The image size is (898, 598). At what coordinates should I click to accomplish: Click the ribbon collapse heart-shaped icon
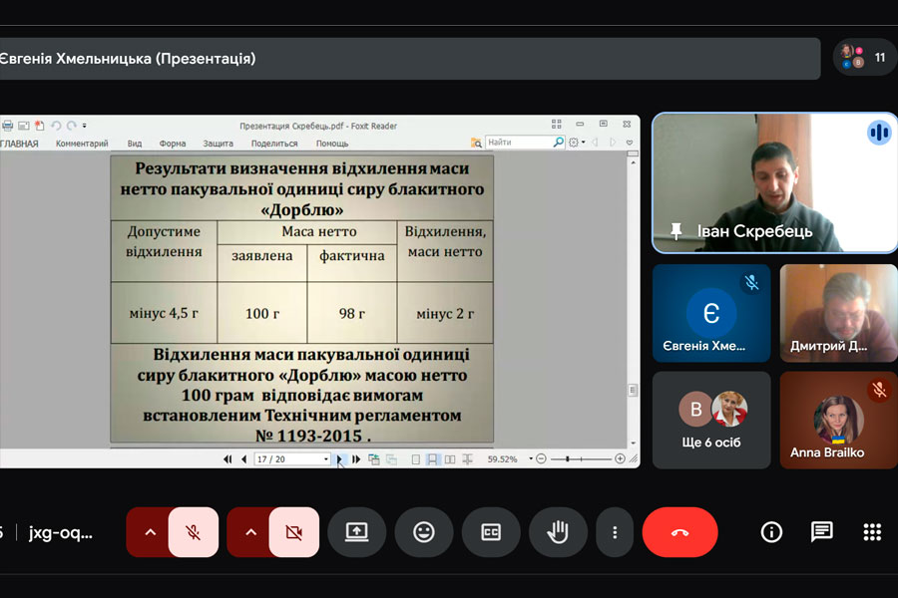pos(630,142)
